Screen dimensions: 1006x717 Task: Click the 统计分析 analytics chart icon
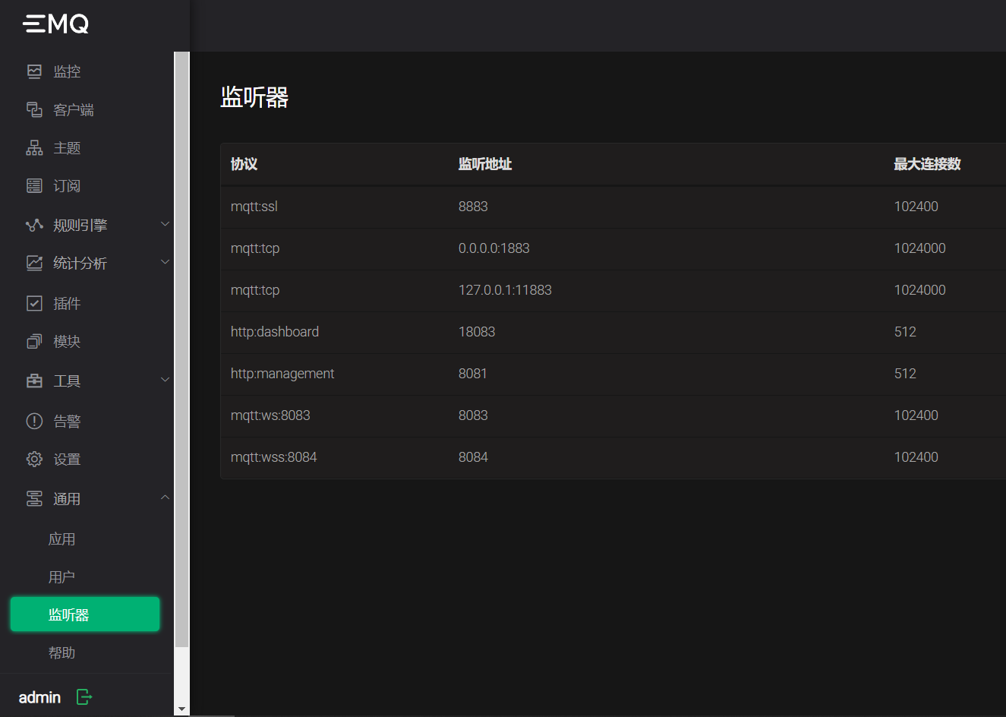tap(34, 263)
